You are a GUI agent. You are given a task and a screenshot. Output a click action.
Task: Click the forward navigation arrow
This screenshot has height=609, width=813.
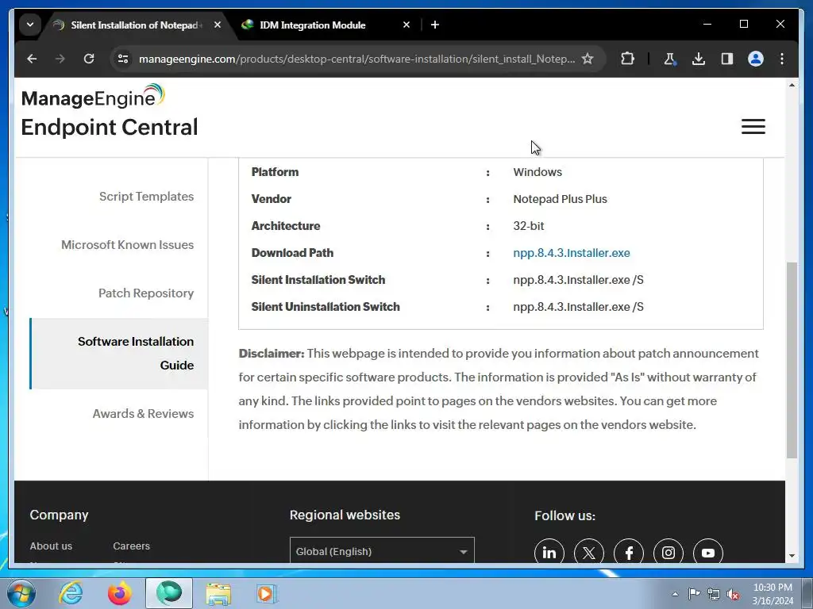(60, 59)
